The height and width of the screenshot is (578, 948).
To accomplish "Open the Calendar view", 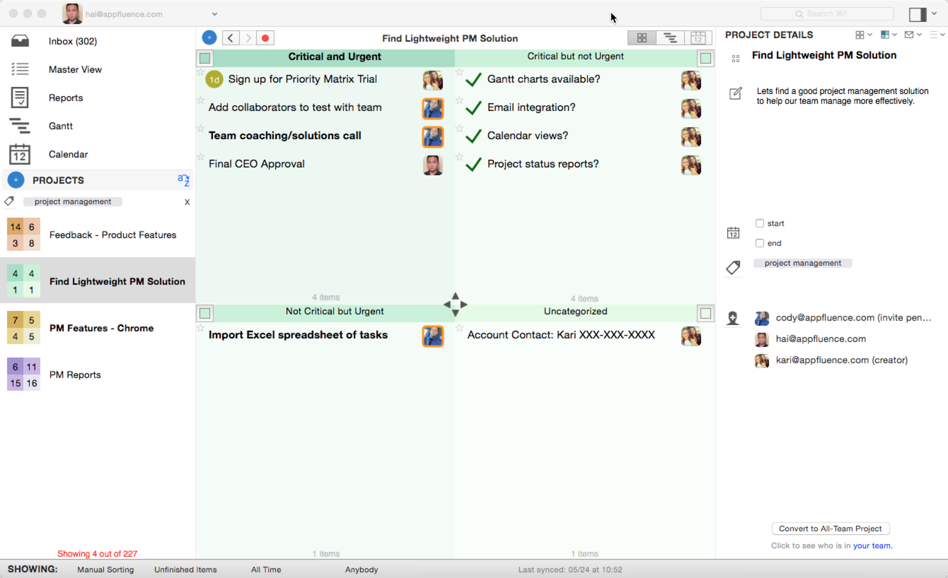I will coord(68,154).
